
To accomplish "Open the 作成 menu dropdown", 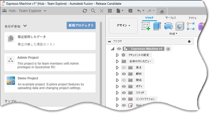I will click(x=173, y=34).
